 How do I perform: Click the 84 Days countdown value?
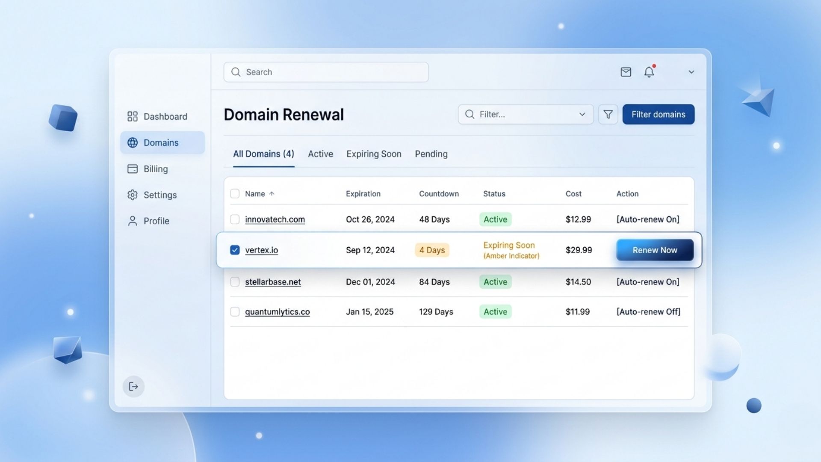click(434, 282)
